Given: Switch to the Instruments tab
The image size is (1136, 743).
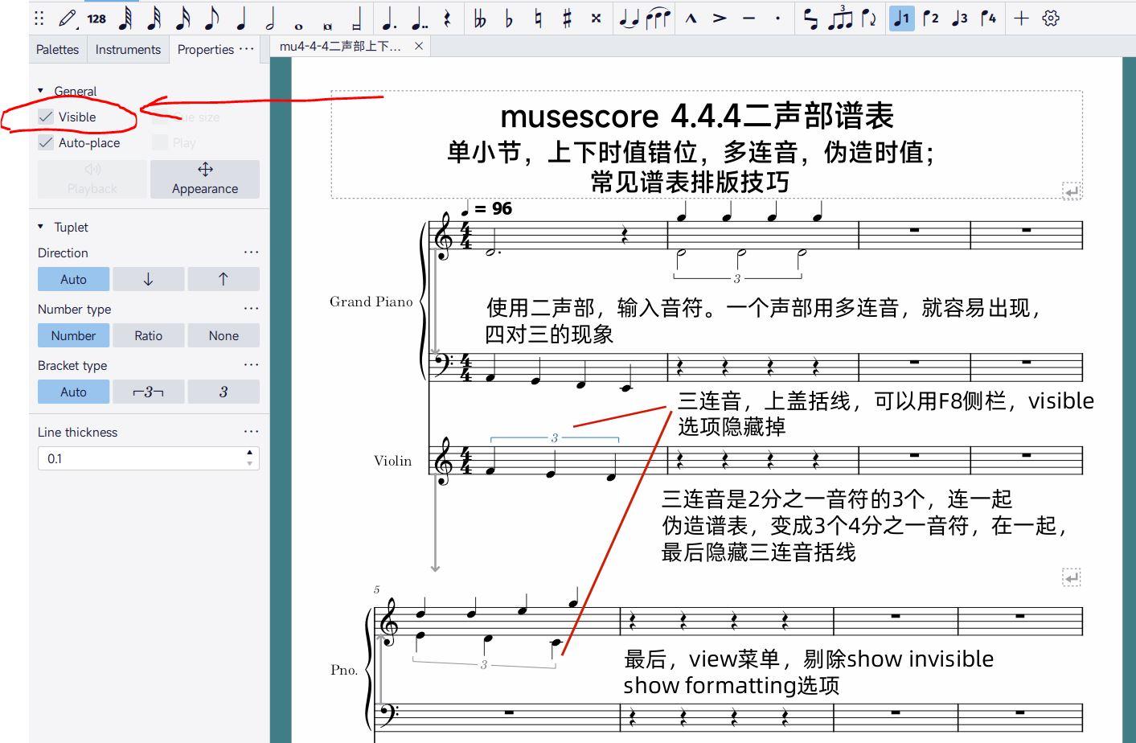Looking at the screenshot, I should pos(128,49).
